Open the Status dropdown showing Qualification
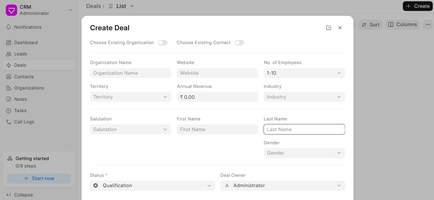434x200 pixels. coord(152,186)
